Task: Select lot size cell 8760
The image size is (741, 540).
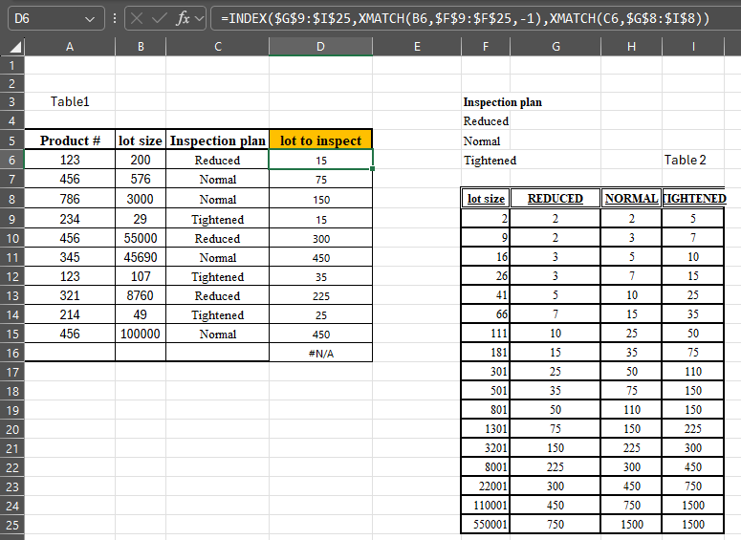Action: [141, 295]
